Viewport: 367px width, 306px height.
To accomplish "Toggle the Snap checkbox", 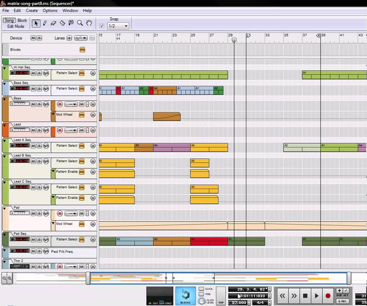I will pyautogui.click(x=102, y=26).
